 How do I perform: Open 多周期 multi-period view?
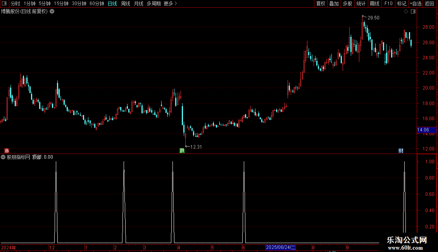[153, 3]
